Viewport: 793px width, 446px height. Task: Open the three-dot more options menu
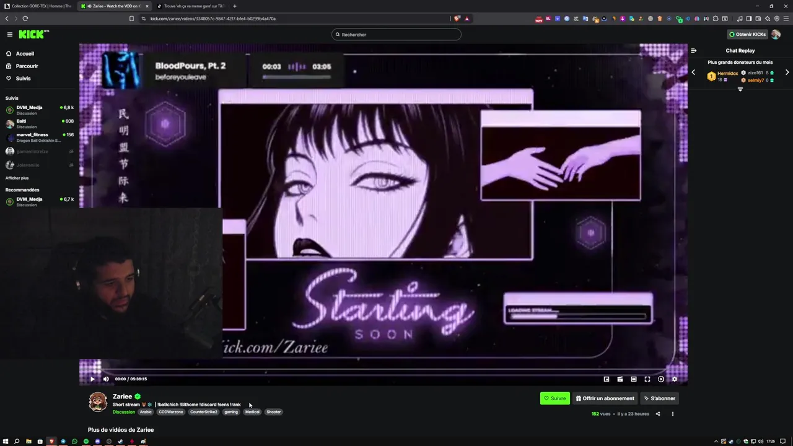[673, 414]
